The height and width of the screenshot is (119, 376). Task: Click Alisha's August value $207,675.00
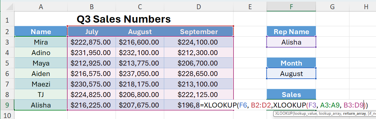pos(140,105)
